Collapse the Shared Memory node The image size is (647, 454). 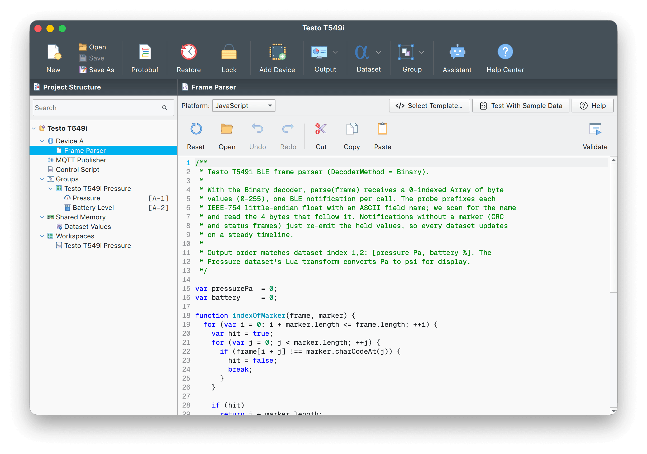pos(42,217)
